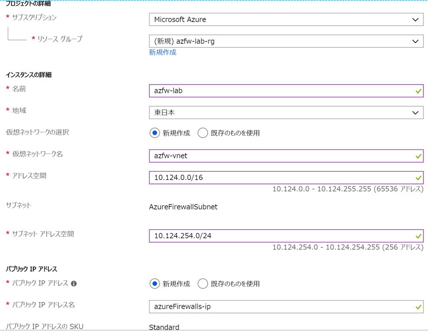Click the green checkmark in アドレス空間 field
Screen dimensions: 428x331
pyautogui.click(x=418, y=178)
